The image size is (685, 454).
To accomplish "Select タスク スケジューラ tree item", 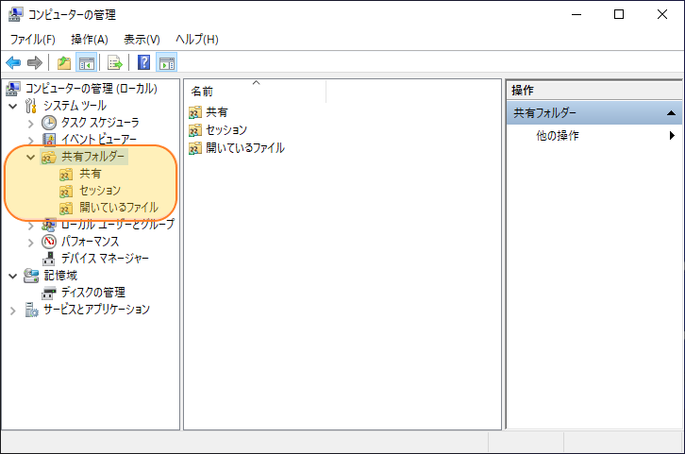I will pos(100,123).
